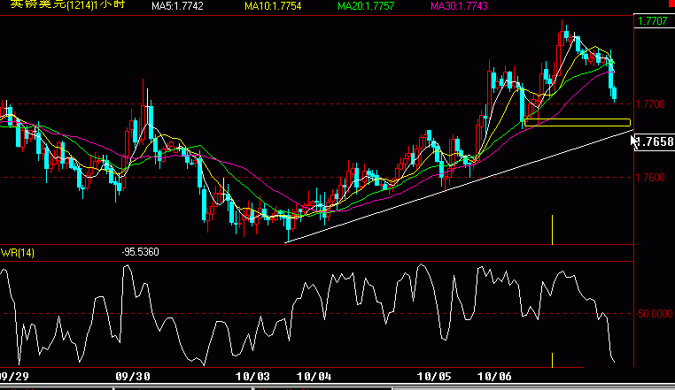Viewport: 675px width, 390px height.
Task: Click the cursor price readout 1.7658
Action: point(655,141)
